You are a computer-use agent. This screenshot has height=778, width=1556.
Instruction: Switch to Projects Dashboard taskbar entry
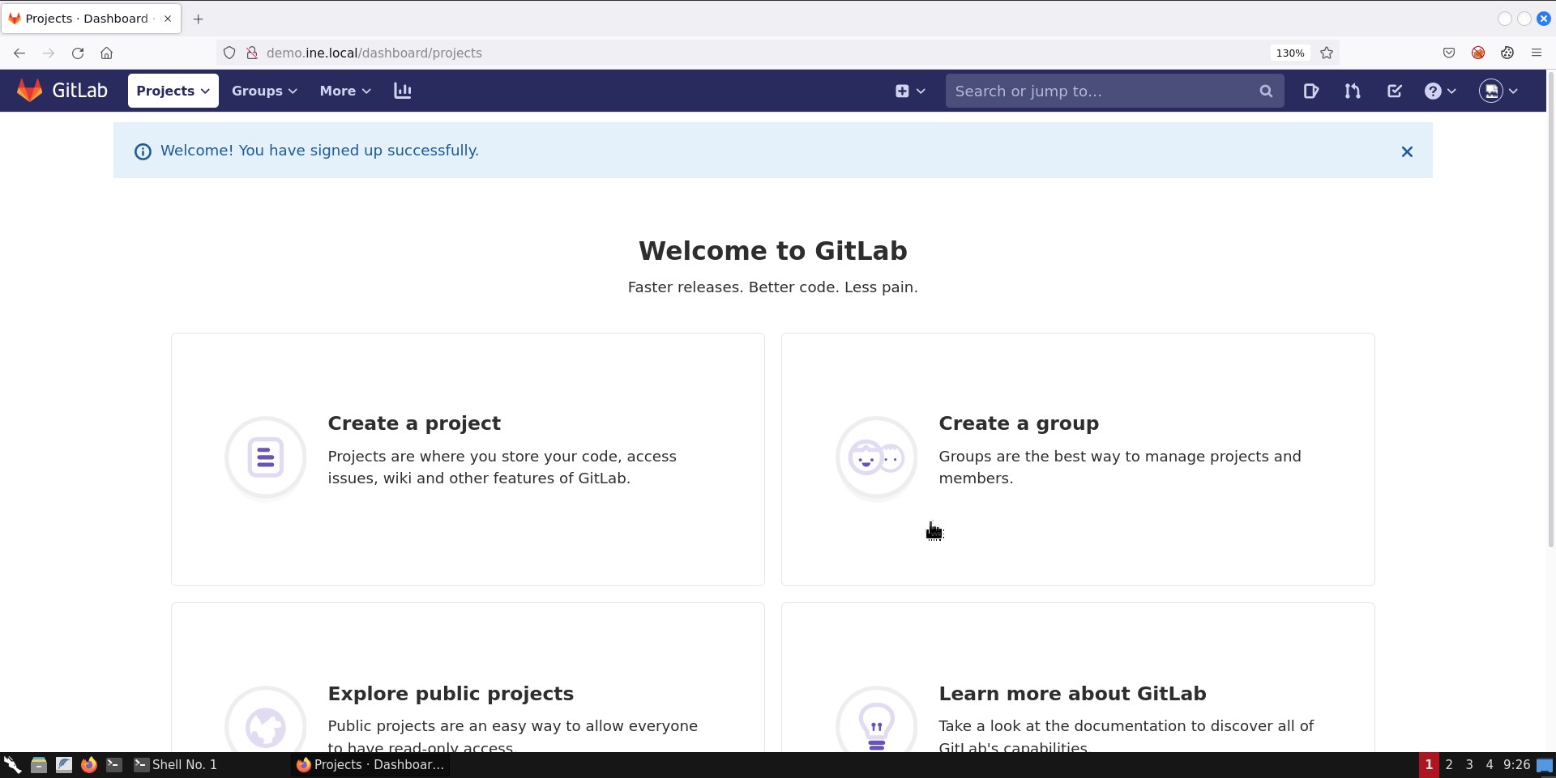click(x=370, y=765)
